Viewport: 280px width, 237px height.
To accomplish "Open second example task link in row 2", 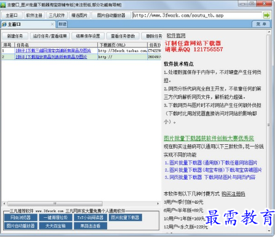I will 51,56.
